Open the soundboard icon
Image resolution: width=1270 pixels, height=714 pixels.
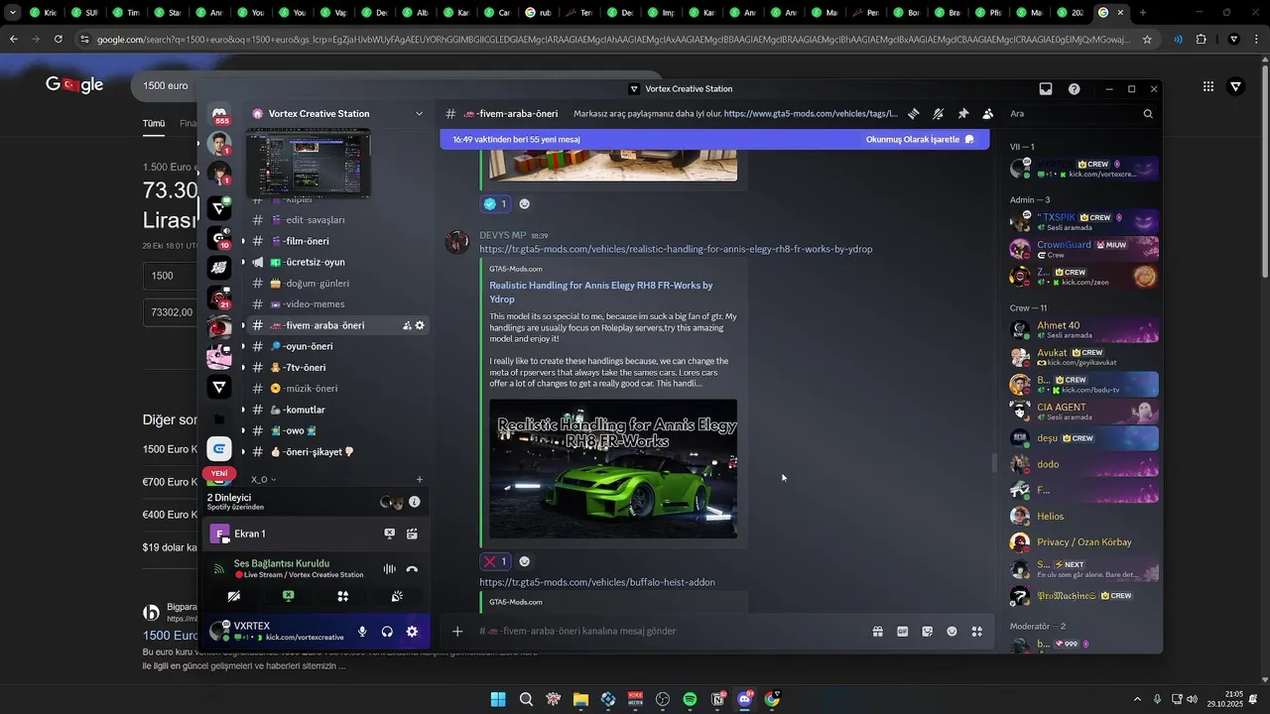click(x=397, y=596)
